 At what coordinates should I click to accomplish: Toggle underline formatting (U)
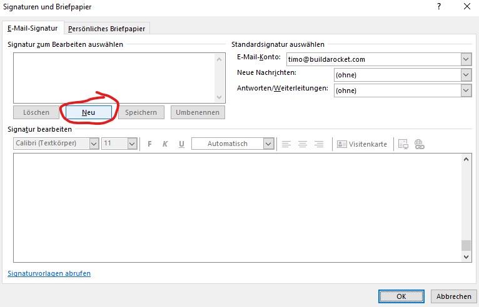point(181,144)
